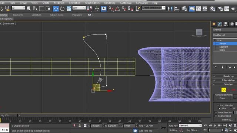Click the Bind to Space Warp icon
This screenshot has height=133, width=237.
[x=7, y=8]
